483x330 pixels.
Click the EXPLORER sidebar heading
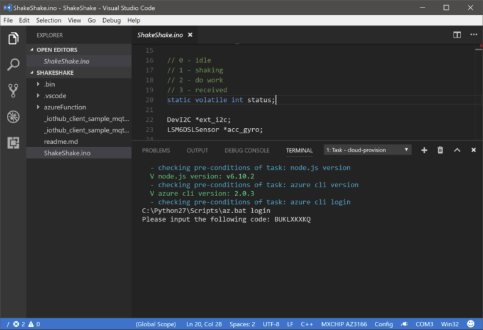(x=50, y=35)
